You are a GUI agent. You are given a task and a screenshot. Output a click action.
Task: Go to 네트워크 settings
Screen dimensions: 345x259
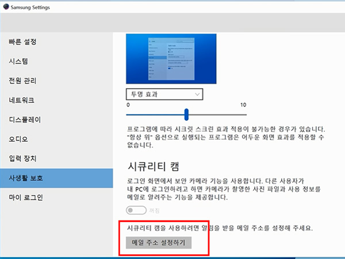click(x=56, y=100)
